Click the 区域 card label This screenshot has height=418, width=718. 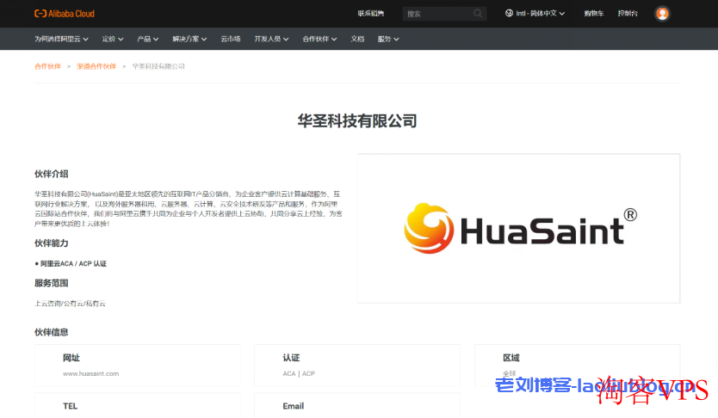click(511, 358)
